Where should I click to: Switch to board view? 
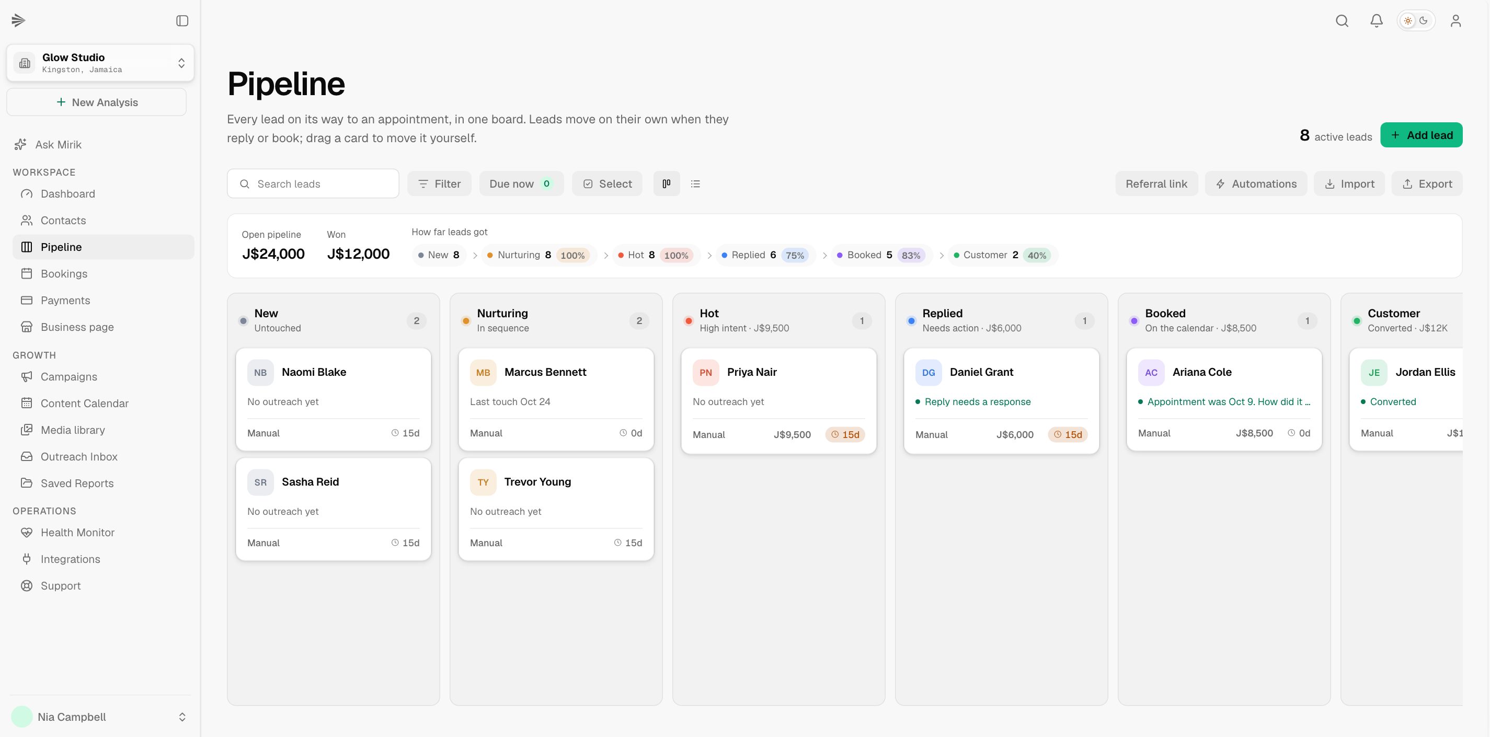tap(667, 183)
